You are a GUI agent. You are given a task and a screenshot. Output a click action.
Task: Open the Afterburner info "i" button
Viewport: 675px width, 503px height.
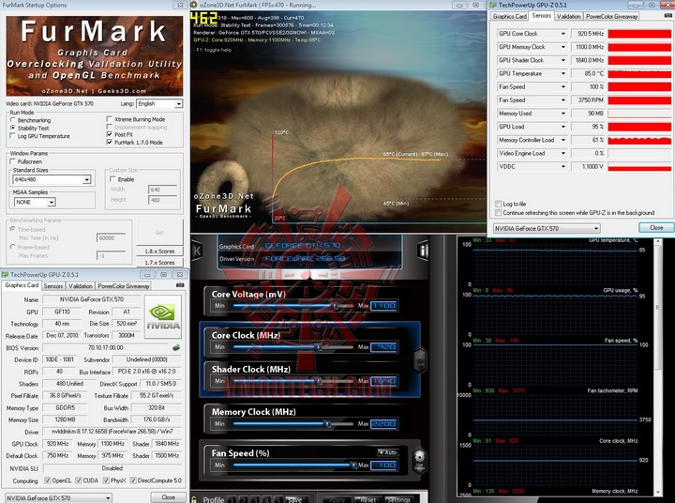[423, 250]
